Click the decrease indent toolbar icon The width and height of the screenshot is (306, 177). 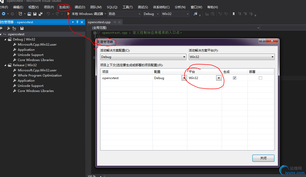pos(207,14)
